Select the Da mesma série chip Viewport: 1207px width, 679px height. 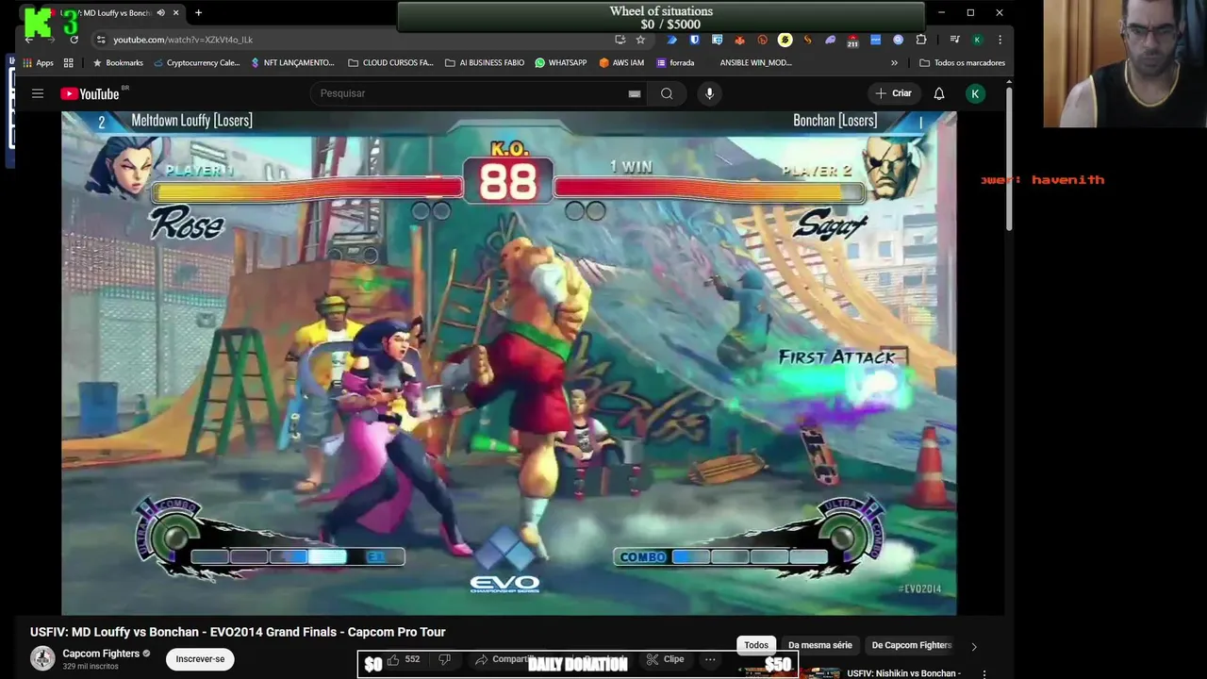819,645
